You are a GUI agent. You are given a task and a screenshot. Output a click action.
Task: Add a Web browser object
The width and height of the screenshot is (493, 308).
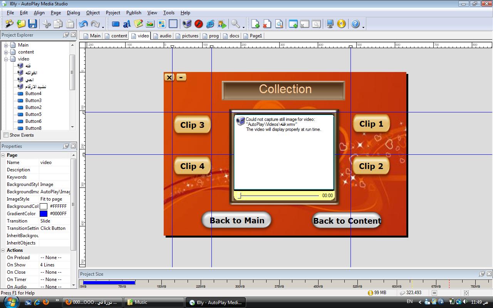(x=210, y=24)
